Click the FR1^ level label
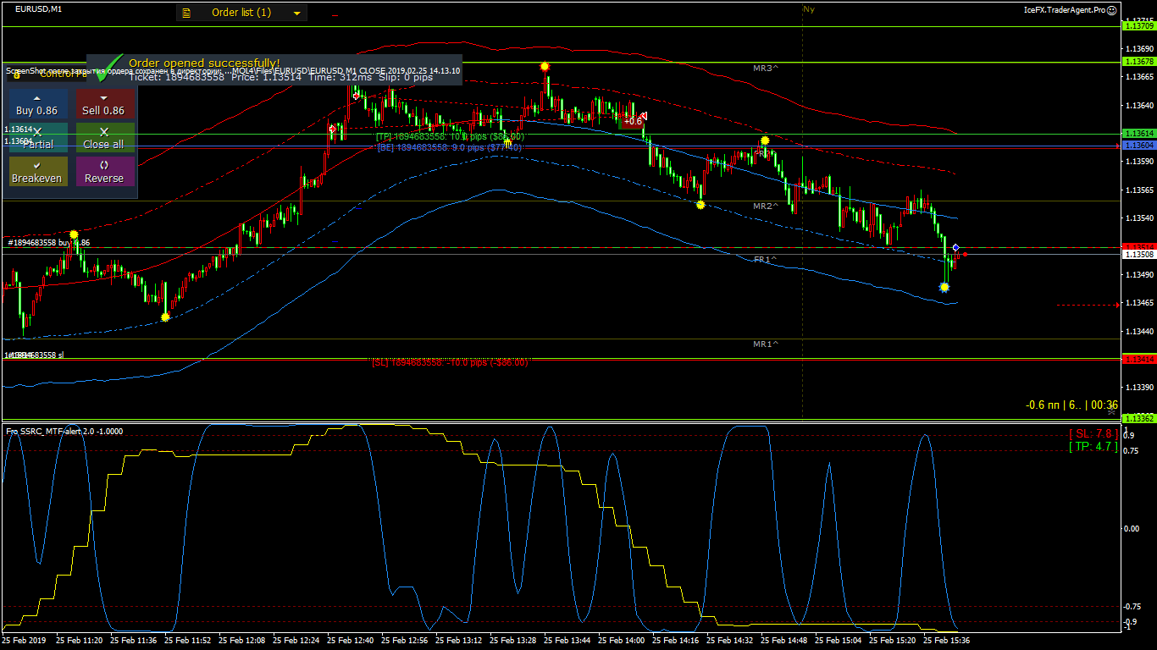The width and height of the screenshot is (1157, 650). pos(766,260)
